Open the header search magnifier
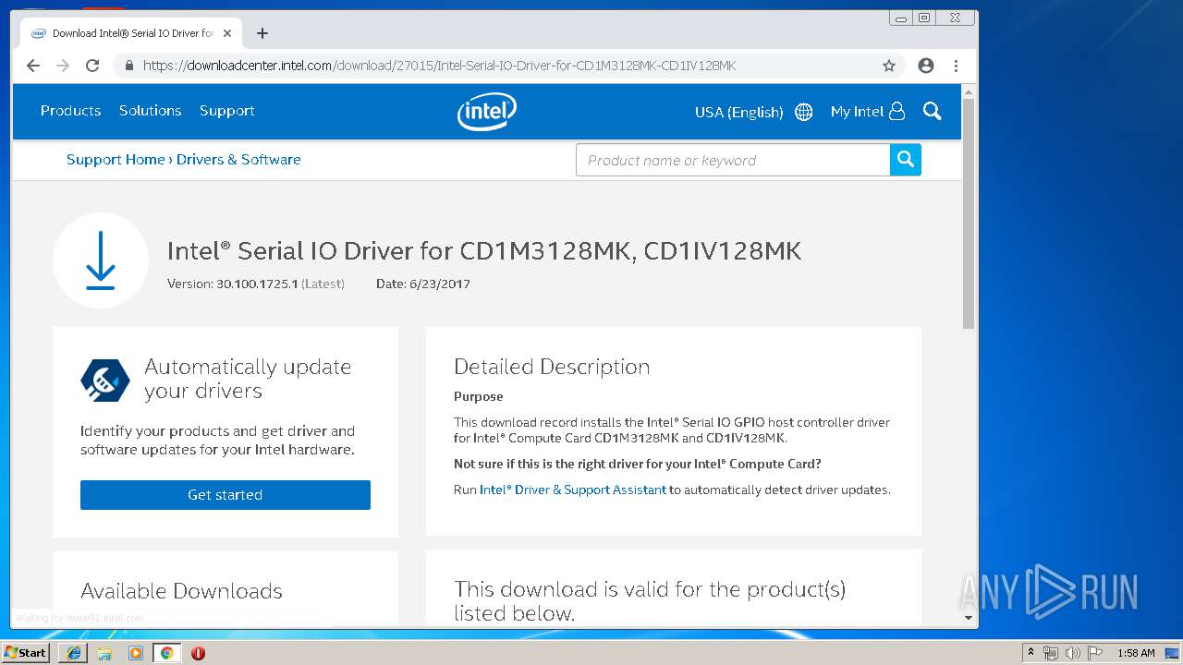Screen dimensions: 1183x665 point(933,112)
